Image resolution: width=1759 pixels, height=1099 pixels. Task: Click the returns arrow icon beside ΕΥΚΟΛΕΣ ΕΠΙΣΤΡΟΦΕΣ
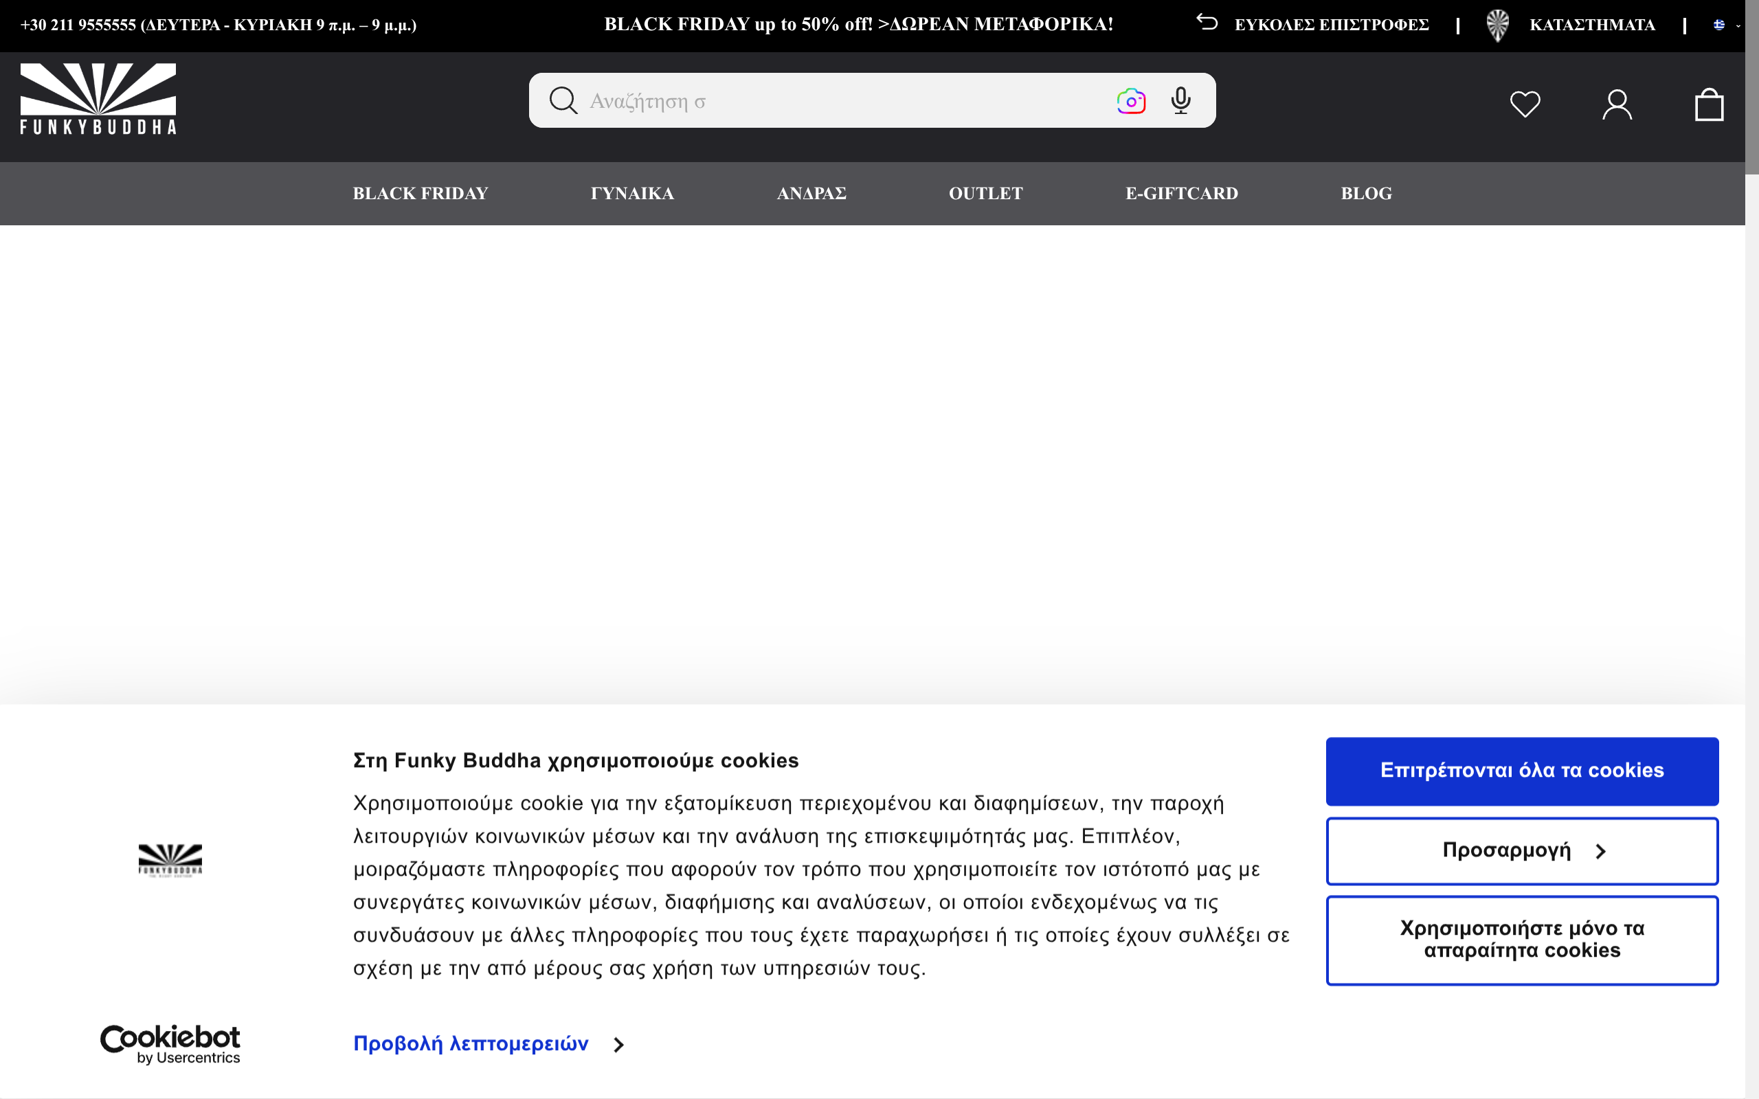[1207, 23]
